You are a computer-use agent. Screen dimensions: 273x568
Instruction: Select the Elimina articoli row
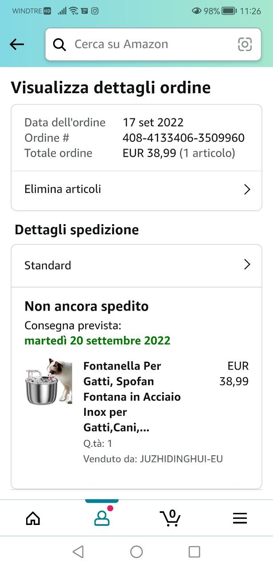click(133, 189)
